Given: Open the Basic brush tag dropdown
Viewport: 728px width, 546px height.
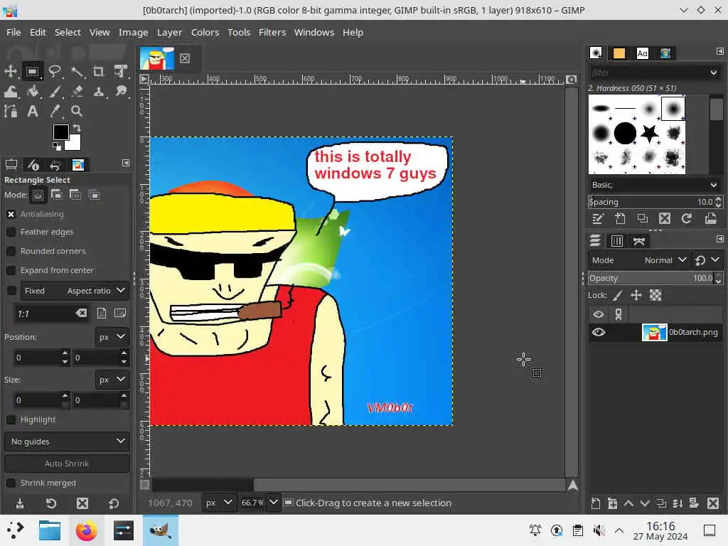Looking at the screenshot, I should click(x=655, y=185).
